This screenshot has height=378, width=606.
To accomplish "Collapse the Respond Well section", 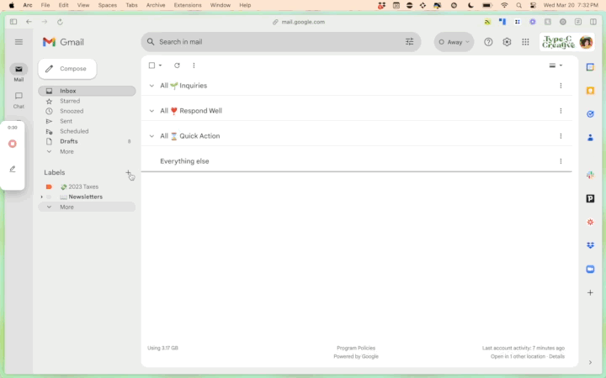I will coord(151,111).
